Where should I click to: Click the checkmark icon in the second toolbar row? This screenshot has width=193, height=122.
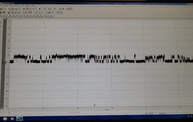coord(53,12)
